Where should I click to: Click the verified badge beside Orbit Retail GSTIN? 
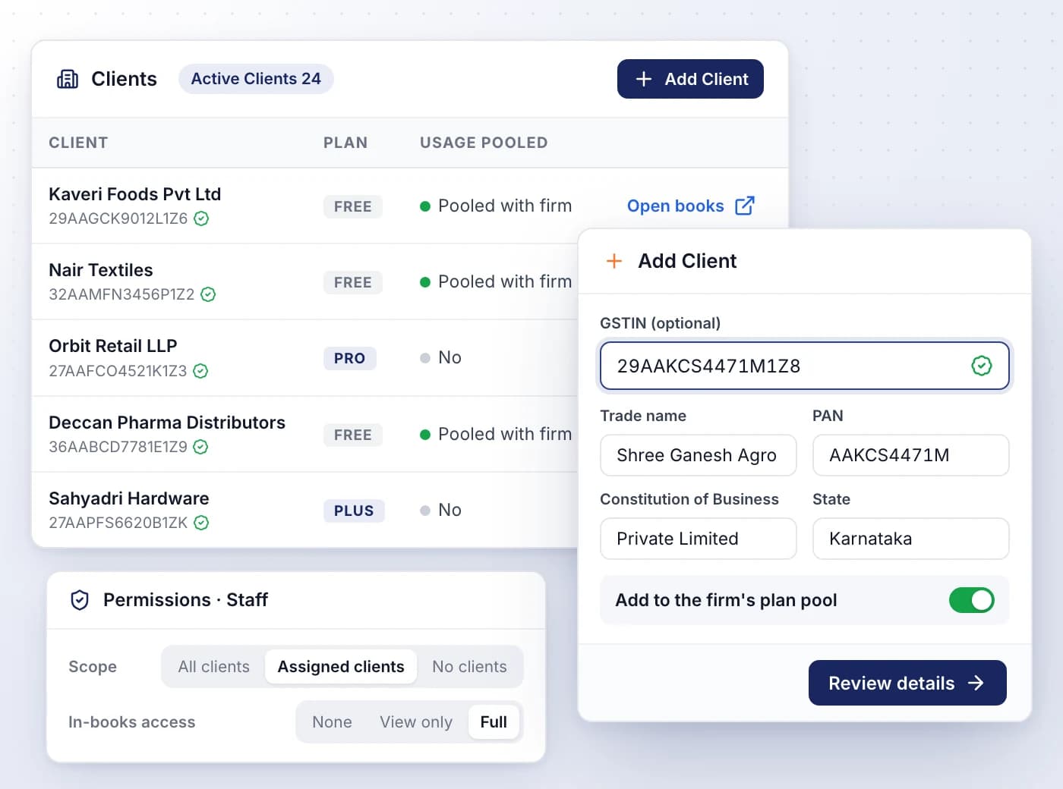click(x=200, y=371)
